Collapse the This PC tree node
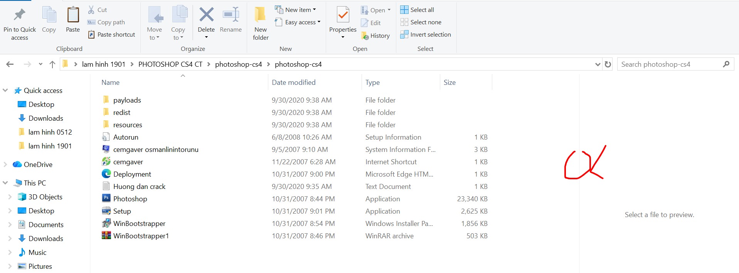This screenshot has width=739, height=273. (x=5, y=183)
